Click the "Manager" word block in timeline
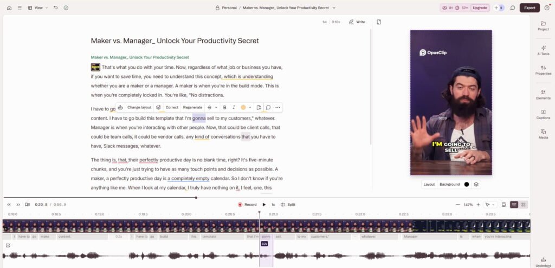Viewport: 555px width, 268px height. click(429, 237)
